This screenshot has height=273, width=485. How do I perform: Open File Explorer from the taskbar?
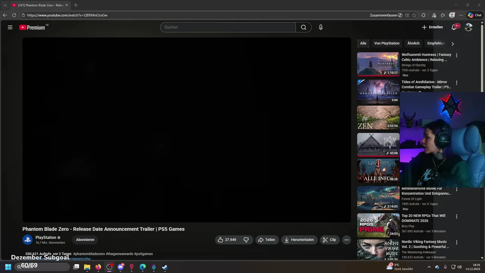(87, 267)
